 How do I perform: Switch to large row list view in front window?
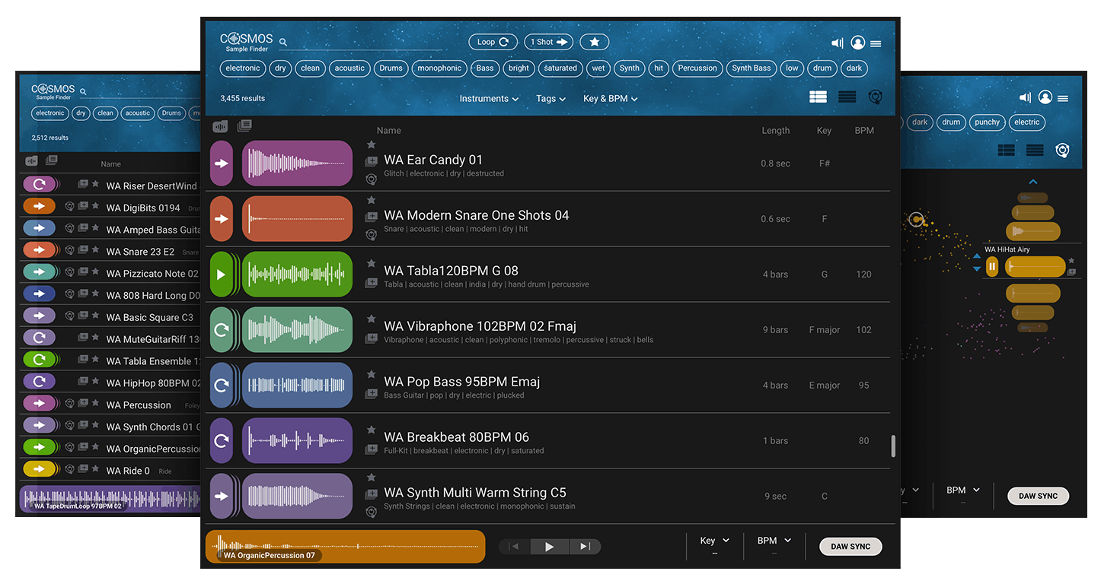[x=818, y=97]
